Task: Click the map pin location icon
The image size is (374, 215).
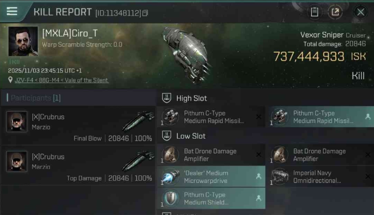Action: 11,80
